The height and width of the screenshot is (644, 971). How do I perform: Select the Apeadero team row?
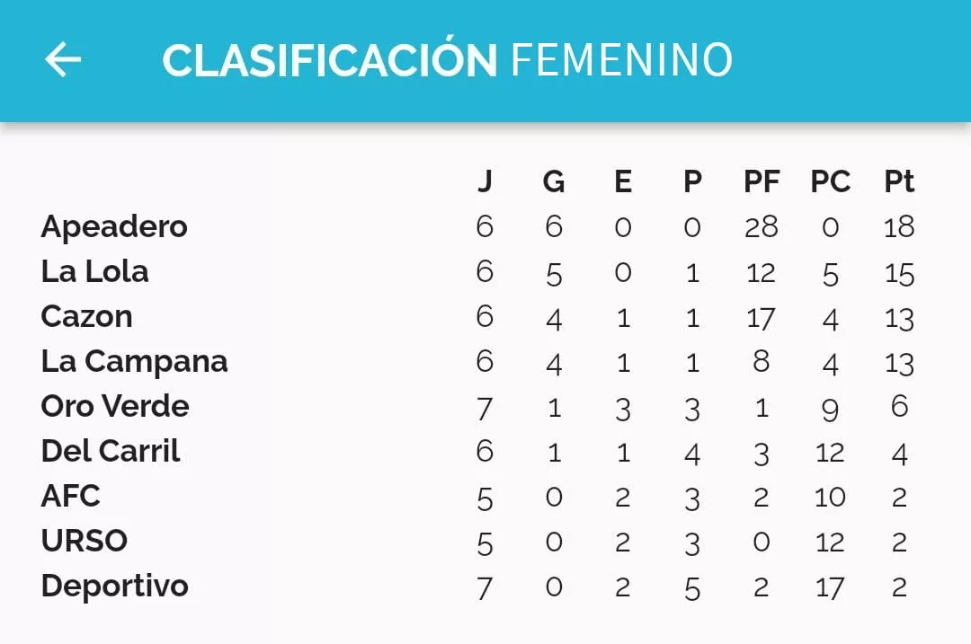click(114, 226)
